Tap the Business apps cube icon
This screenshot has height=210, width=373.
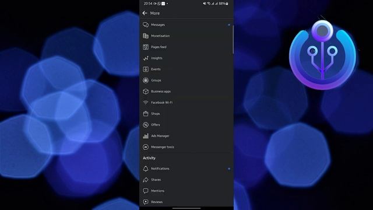(x=146, y=92)
